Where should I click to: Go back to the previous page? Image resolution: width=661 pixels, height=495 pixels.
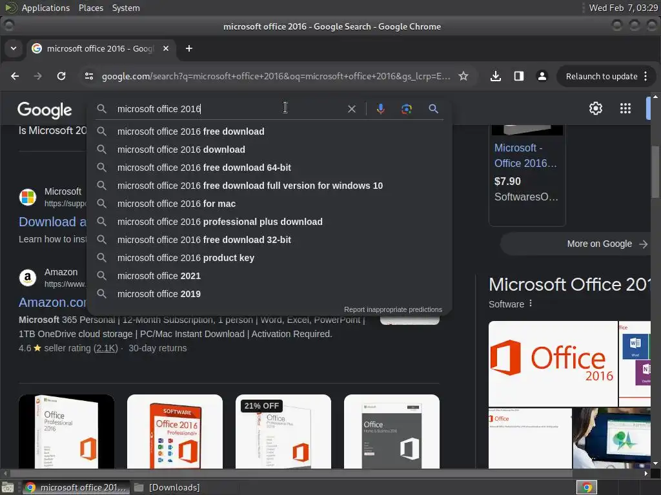(15, 76)
